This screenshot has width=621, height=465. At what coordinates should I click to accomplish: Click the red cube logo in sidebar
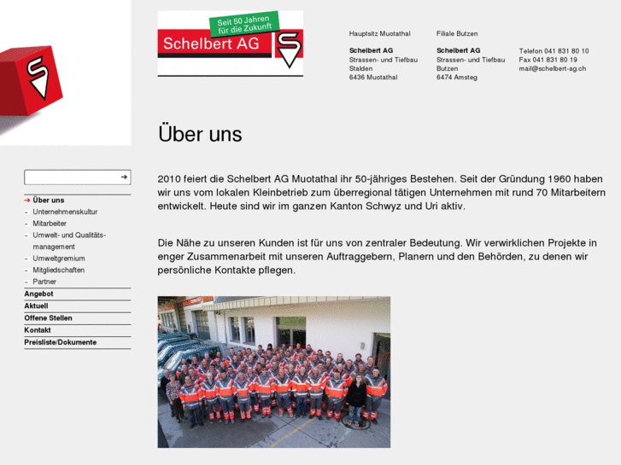(x=32, y=81)
